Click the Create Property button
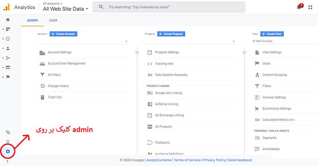 [171, 34]
